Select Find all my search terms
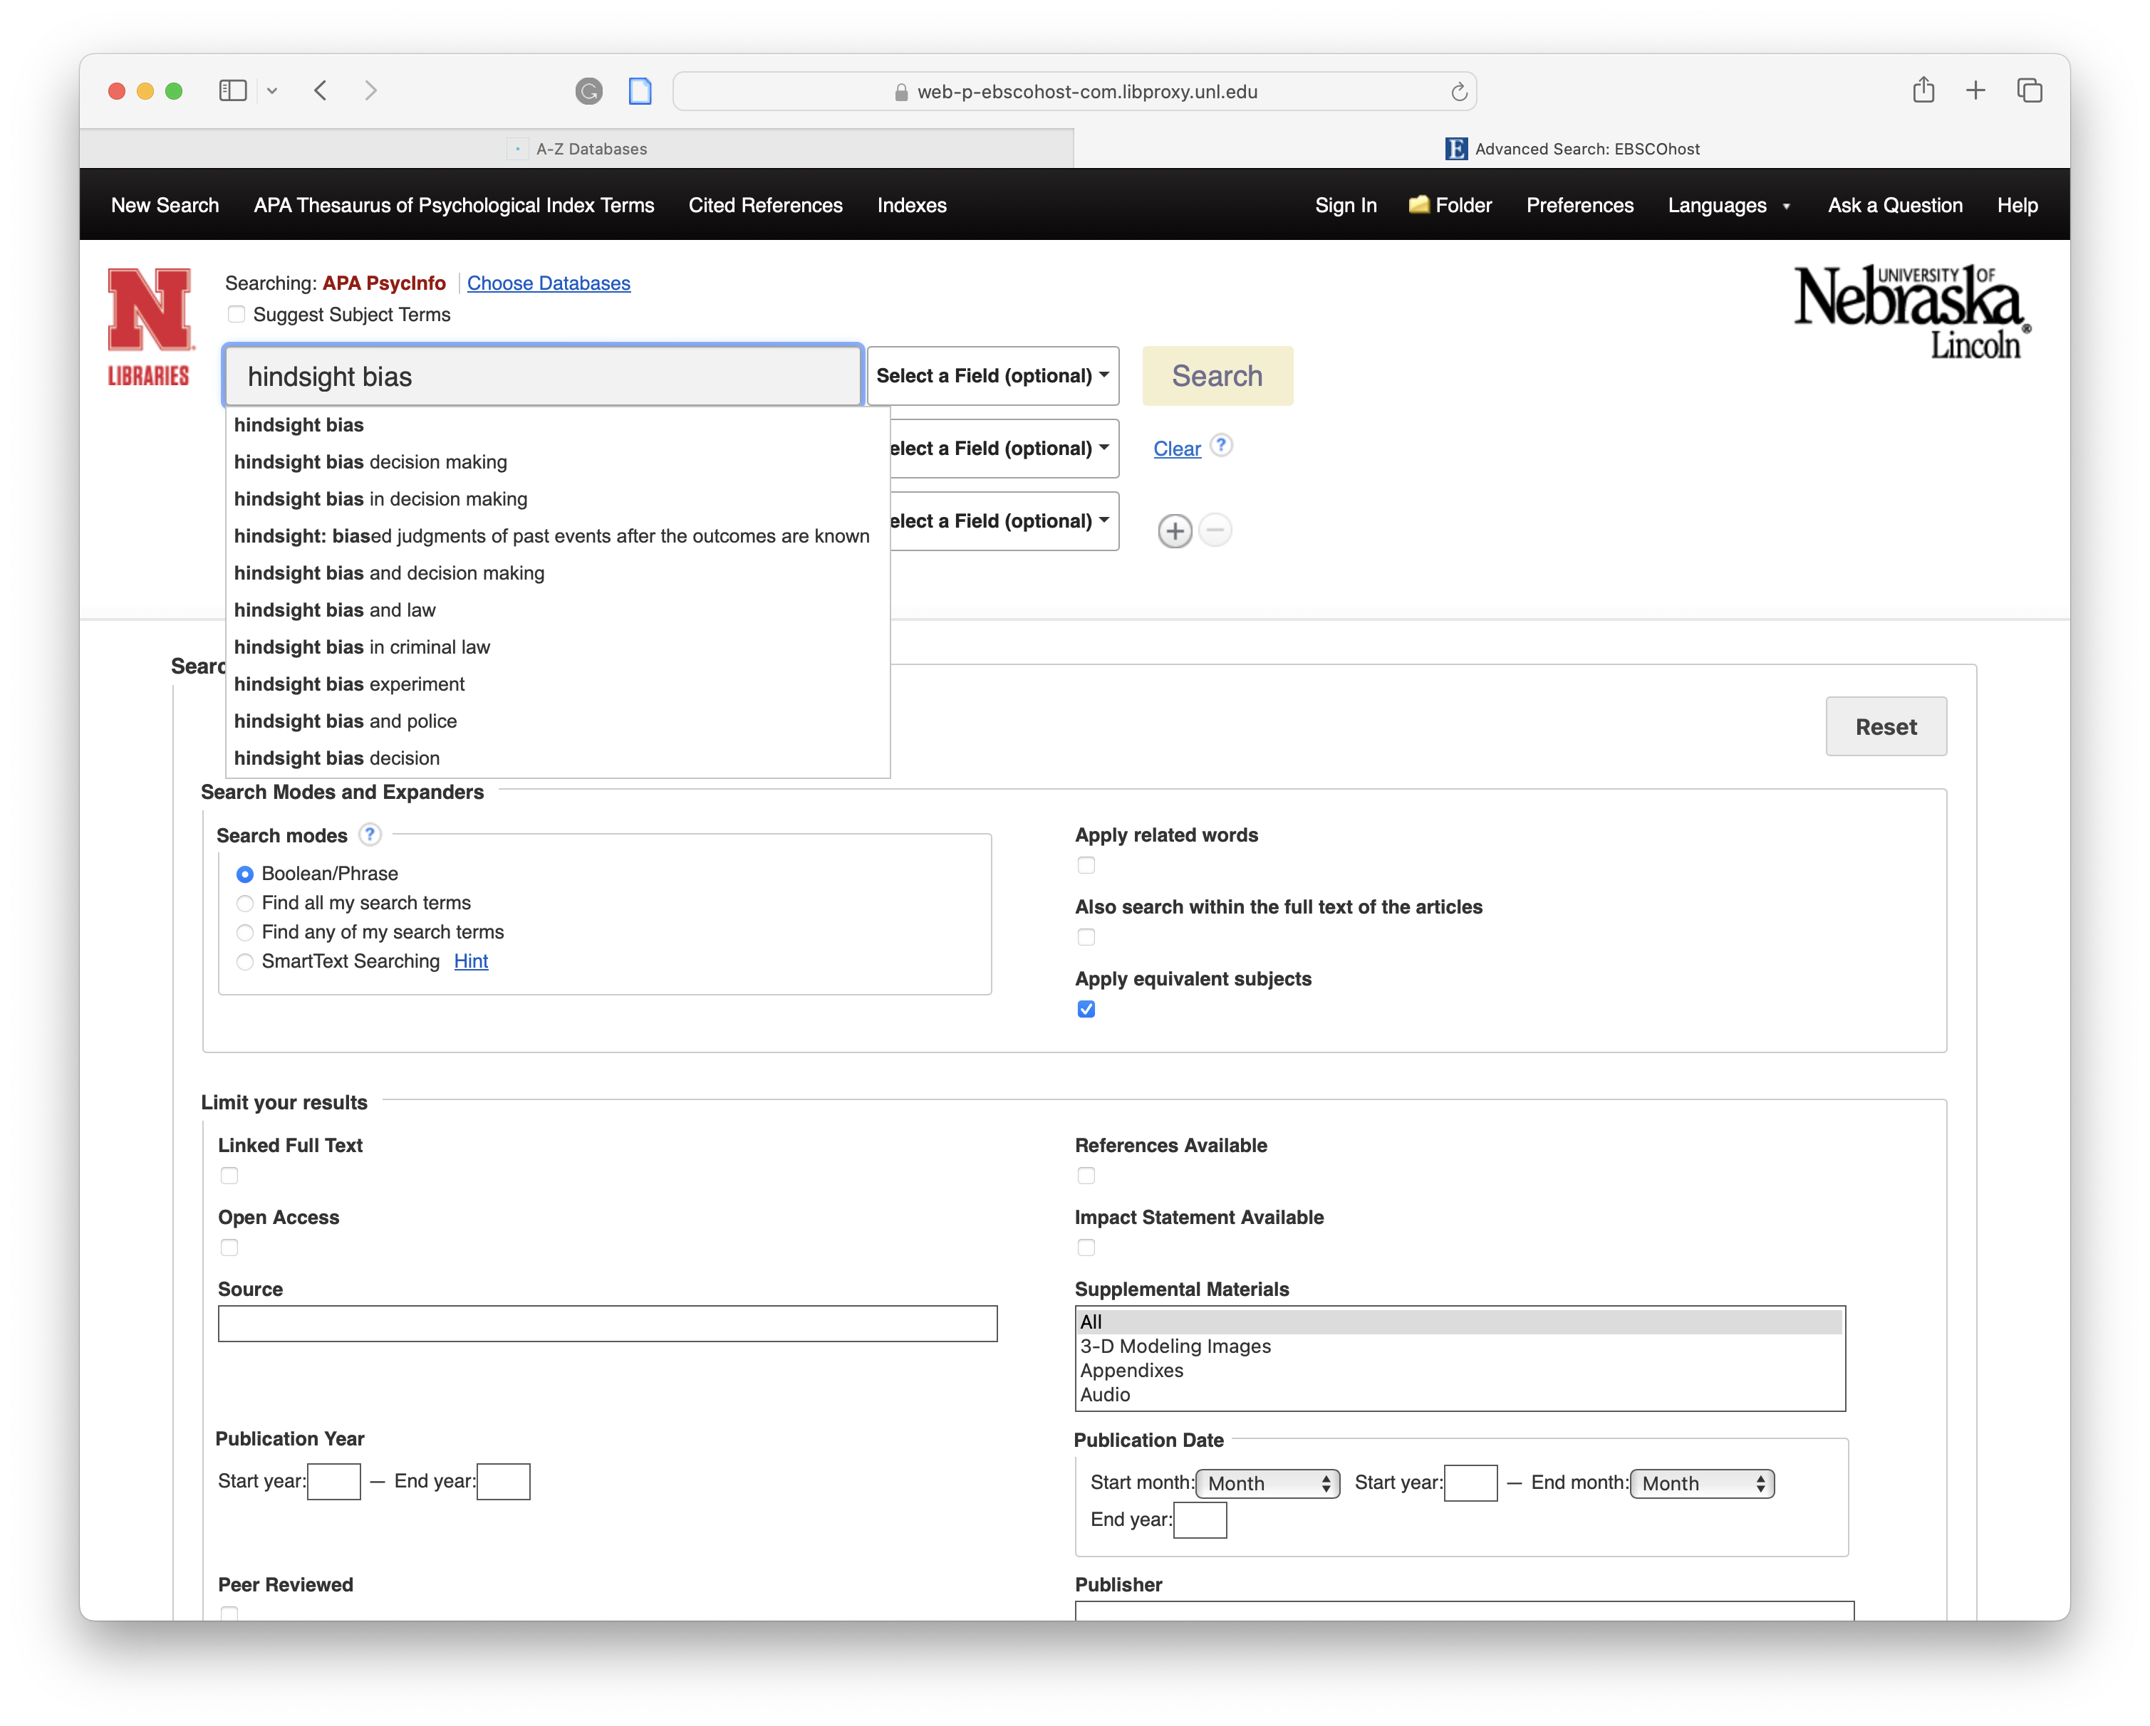Screen dimensions: 2150x1726 click(x=245, y=903)
